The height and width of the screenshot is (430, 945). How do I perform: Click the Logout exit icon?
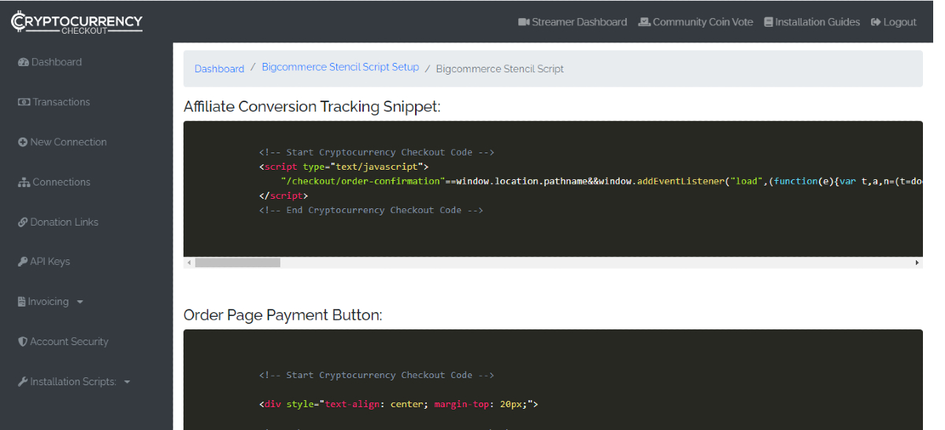coord(875,22)
